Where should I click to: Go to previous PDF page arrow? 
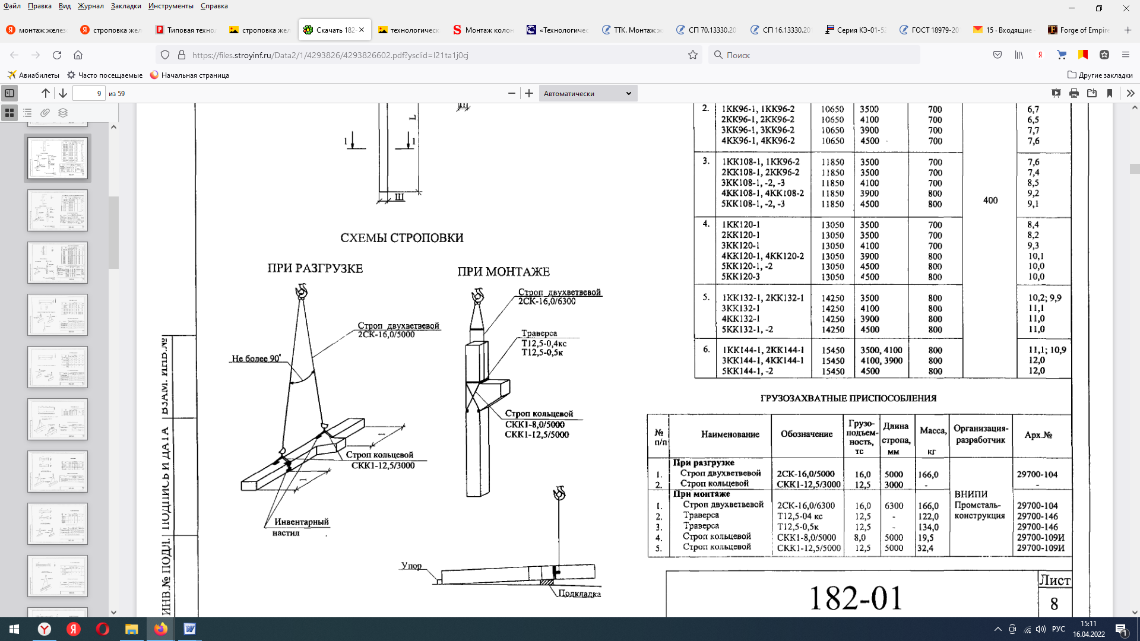46,93
